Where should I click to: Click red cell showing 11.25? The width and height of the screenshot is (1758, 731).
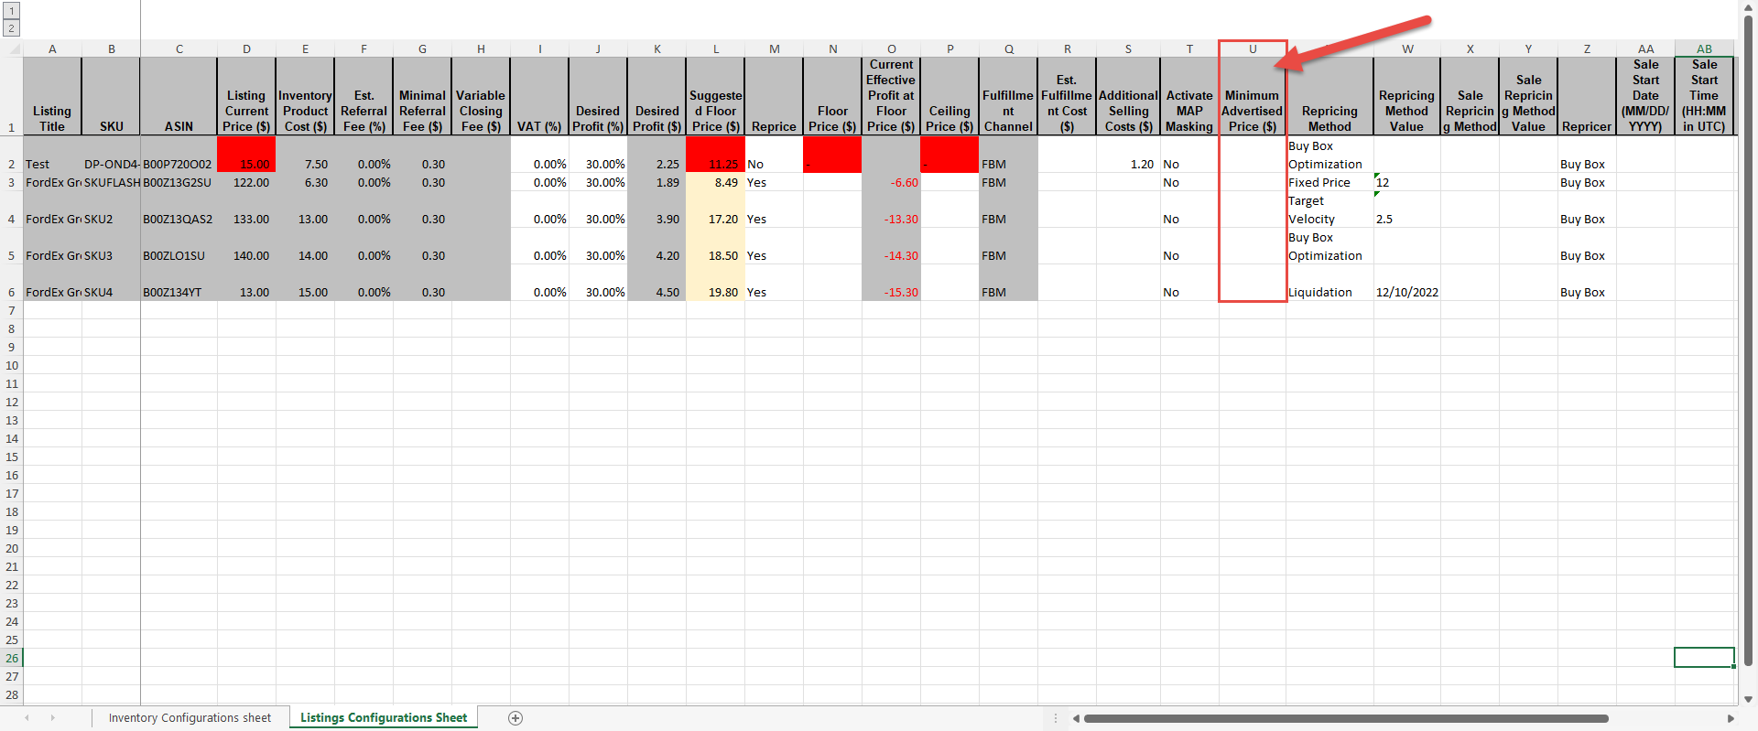(715, 155)
